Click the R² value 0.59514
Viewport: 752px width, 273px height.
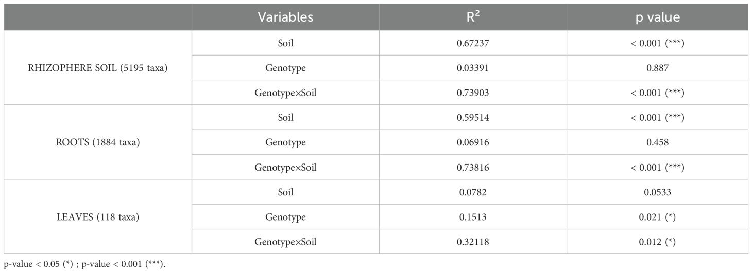click(x=473, y=118)
